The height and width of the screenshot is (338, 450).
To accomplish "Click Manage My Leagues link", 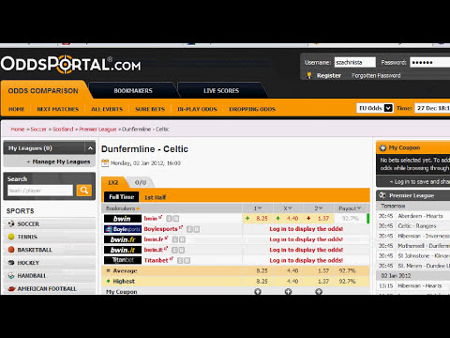I will pyautogui.click(x=61, y=161).
